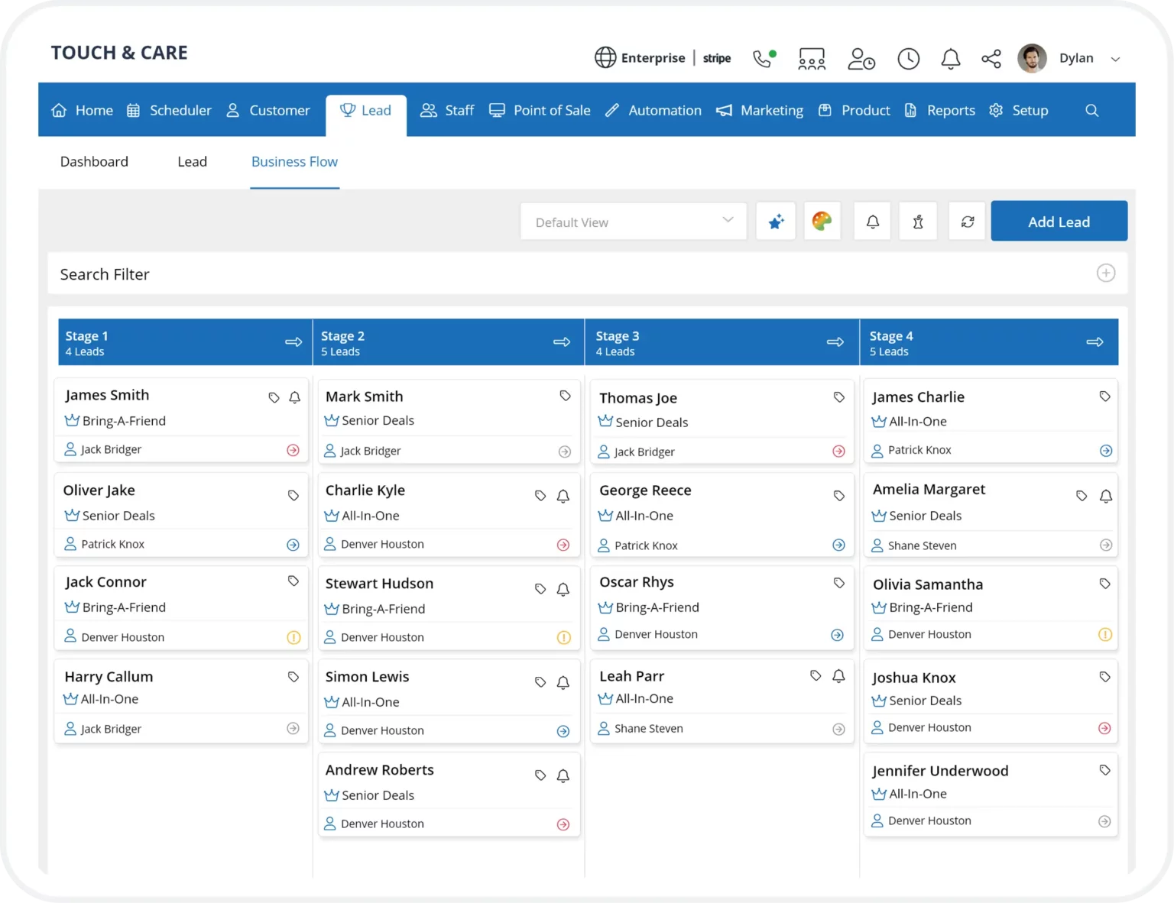Switch to the Lead sub-tab

(x=192, y=162)
